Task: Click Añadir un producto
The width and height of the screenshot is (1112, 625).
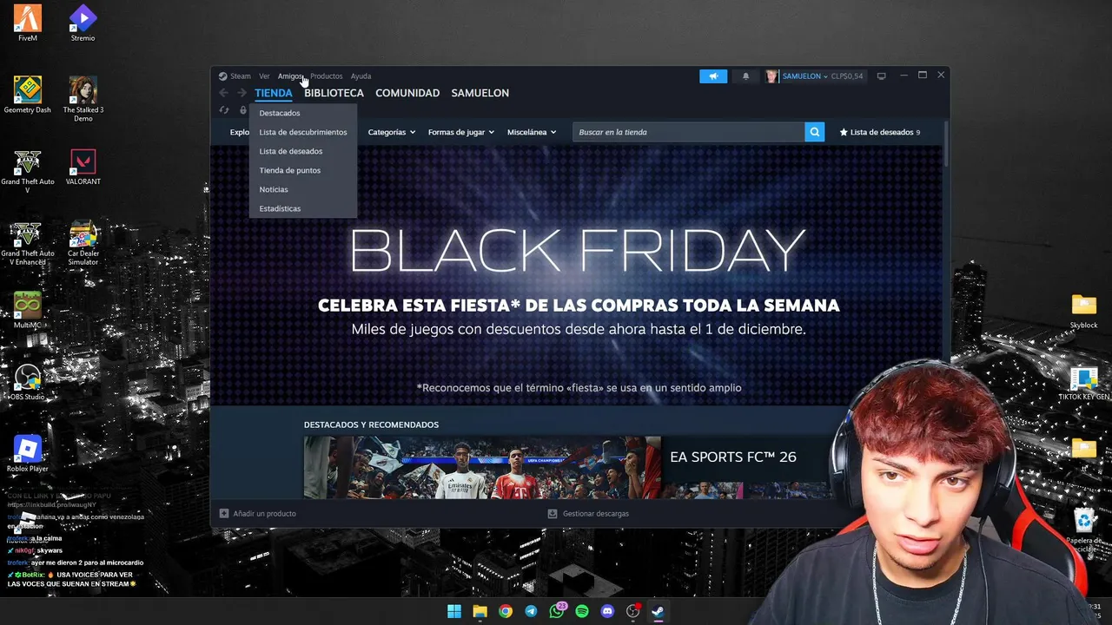Action: pyautogui.click(x=258, y=514)
